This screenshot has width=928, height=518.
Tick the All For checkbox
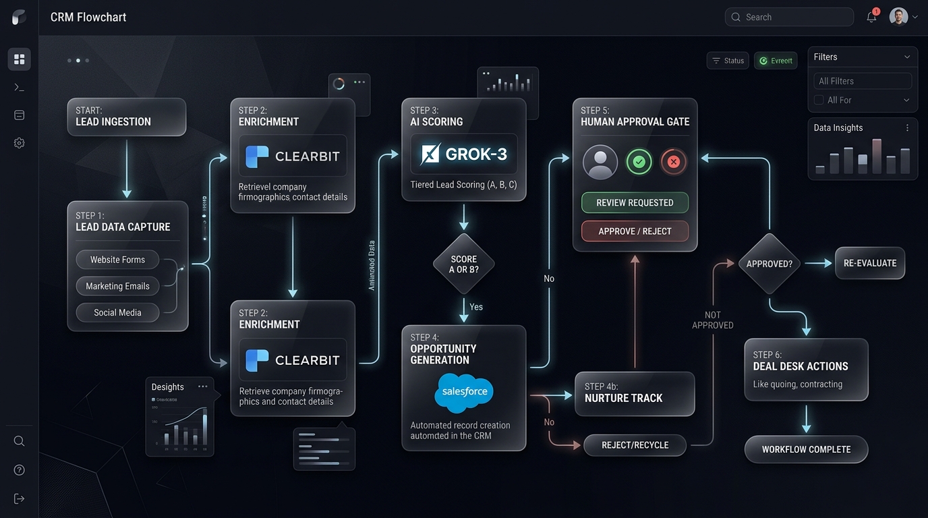point(819,100)
